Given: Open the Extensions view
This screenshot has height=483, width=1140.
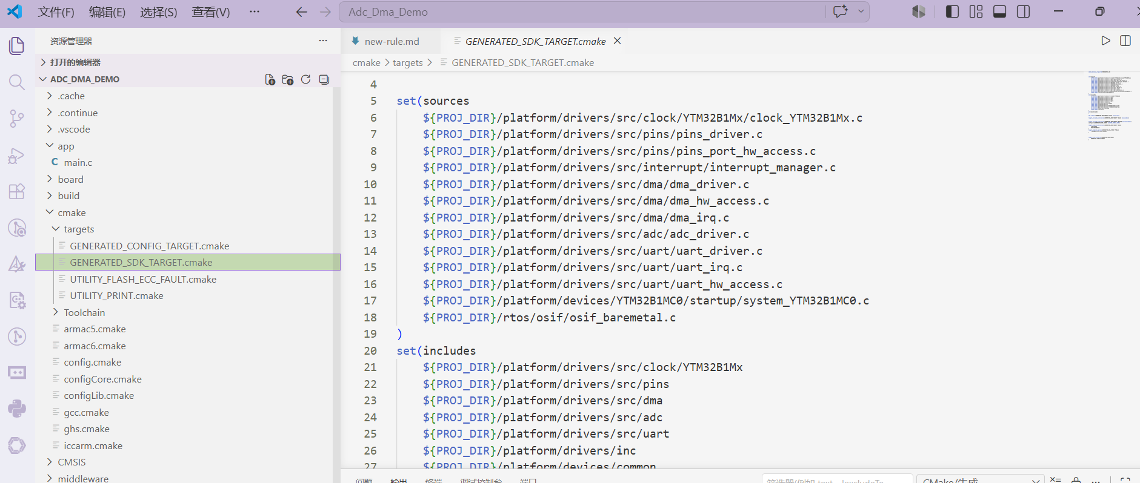Looking at the screenshot, I should pos(17,191).
